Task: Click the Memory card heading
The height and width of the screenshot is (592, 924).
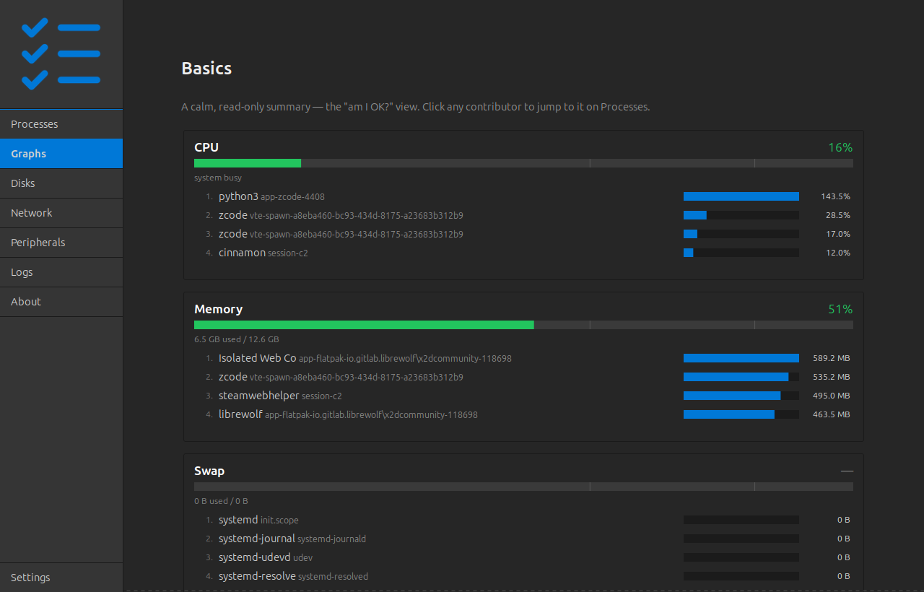Action: (218, 309)
